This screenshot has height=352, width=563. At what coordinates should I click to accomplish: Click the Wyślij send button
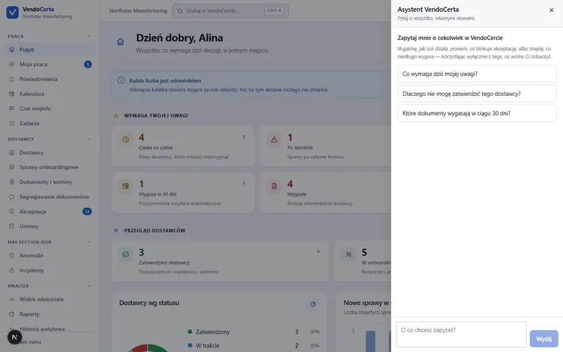pyautogui.click(x=544, y=339)
